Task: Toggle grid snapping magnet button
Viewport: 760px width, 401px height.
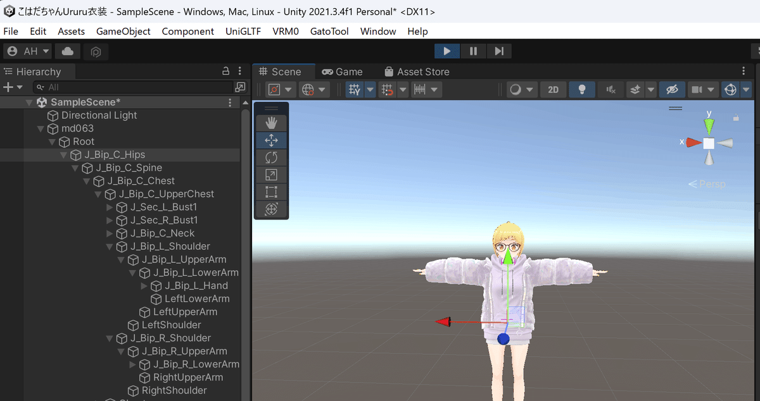Action: 386,90
